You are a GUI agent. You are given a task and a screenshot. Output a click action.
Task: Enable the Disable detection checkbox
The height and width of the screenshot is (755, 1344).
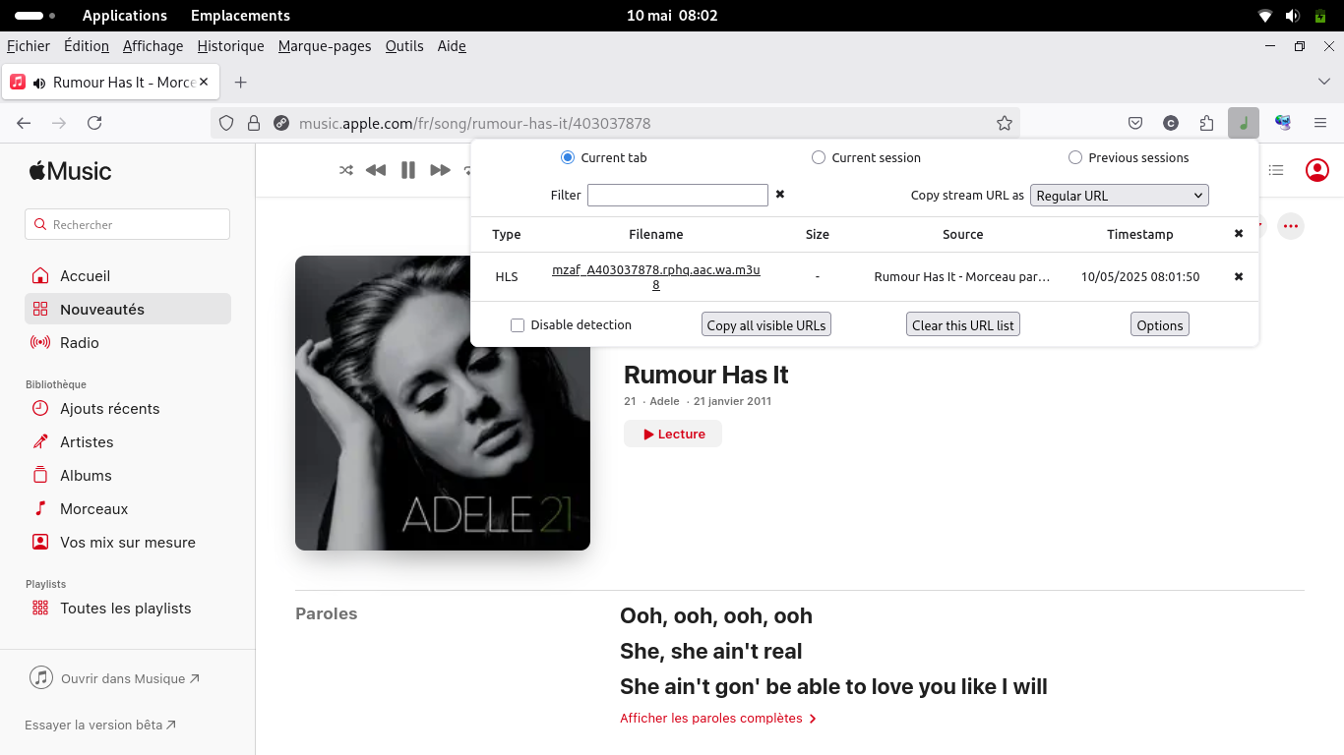[x=518, y=325]
